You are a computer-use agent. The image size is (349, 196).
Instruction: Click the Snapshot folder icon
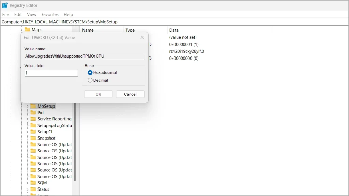pyautogui.click(x=34, y=138)
